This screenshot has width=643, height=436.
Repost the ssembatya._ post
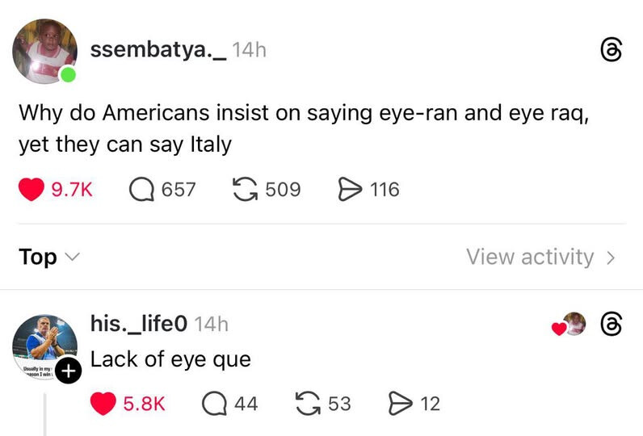coord(246,189)
